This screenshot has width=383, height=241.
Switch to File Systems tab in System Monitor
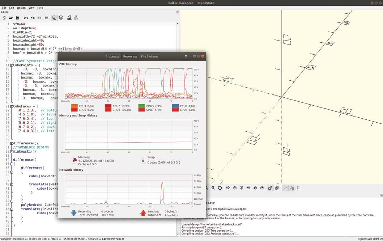[x=149, y=56]
